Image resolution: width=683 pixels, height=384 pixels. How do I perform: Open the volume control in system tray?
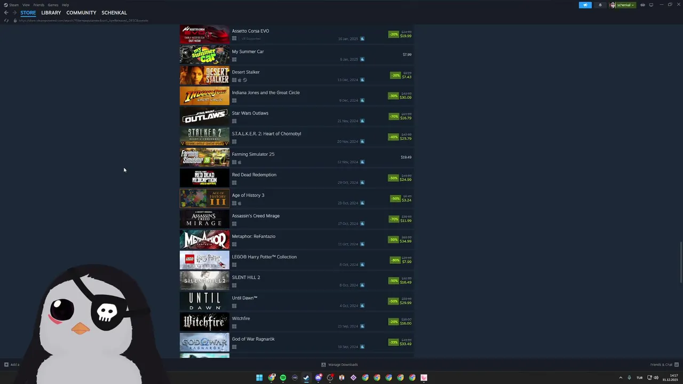(656, 378)
